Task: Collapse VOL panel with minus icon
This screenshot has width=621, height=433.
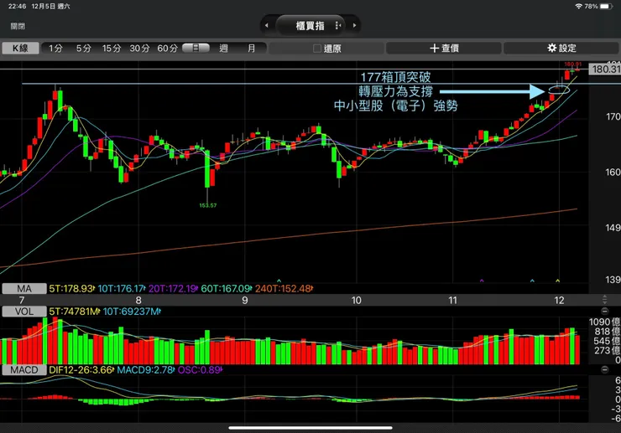Action: pos(605,311)
